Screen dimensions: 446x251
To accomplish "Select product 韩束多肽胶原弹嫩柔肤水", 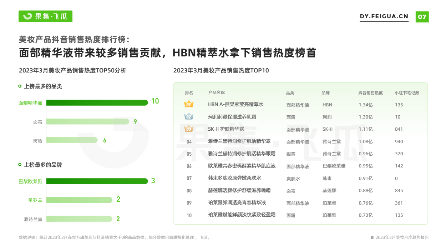I will [x=234, y=178].
